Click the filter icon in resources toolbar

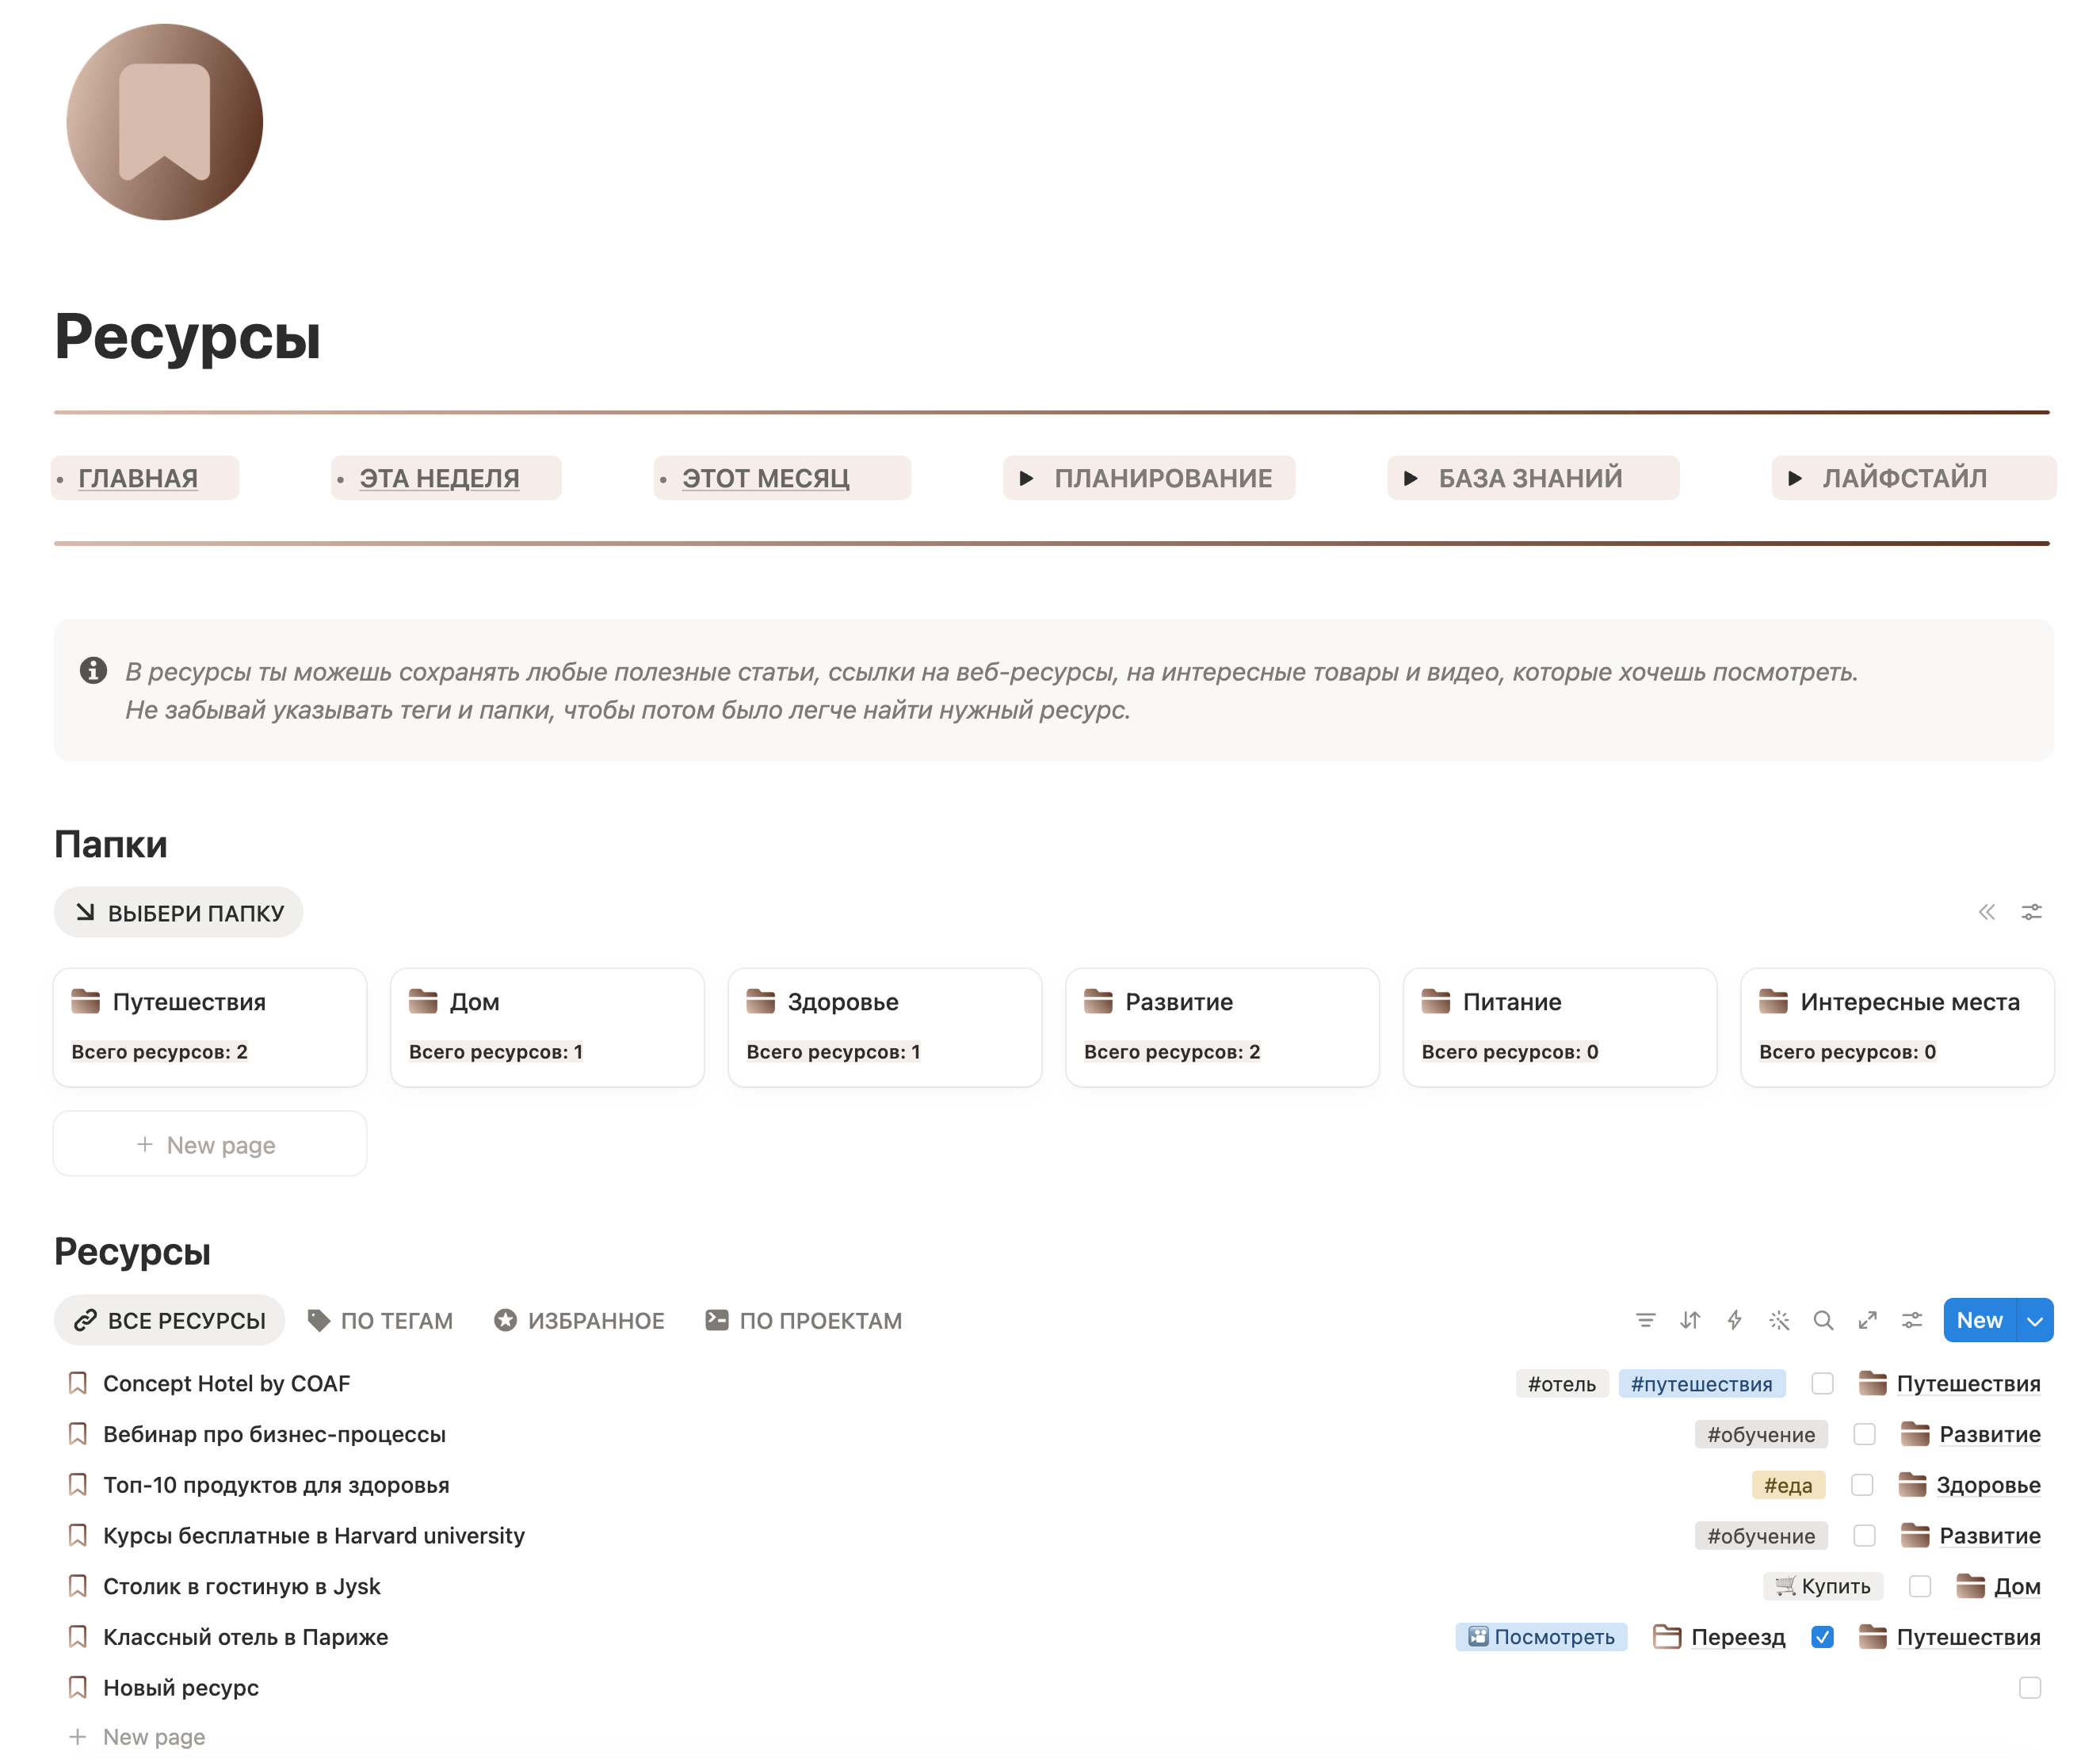tap(1645, 1320)
